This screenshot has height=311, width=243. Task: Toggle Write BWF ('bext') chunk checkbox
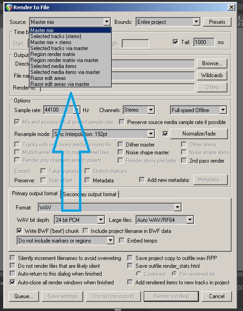[19, 231]
